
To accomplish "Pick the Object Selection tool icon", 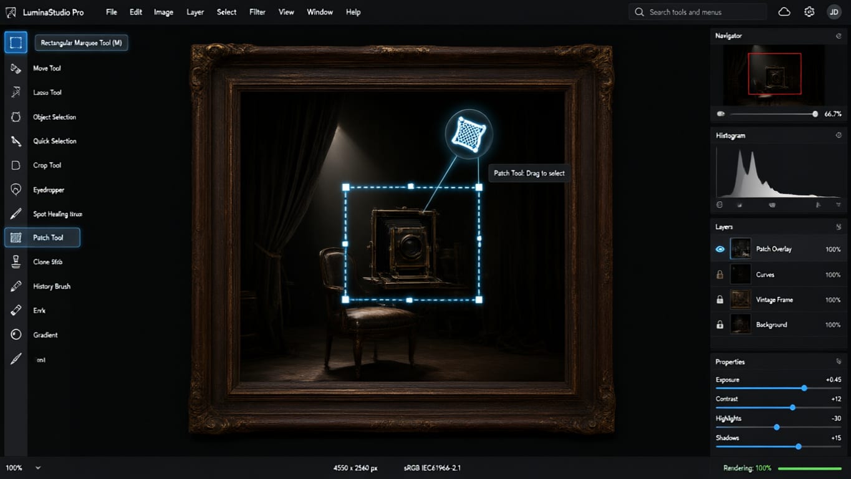I will [16, 117].
